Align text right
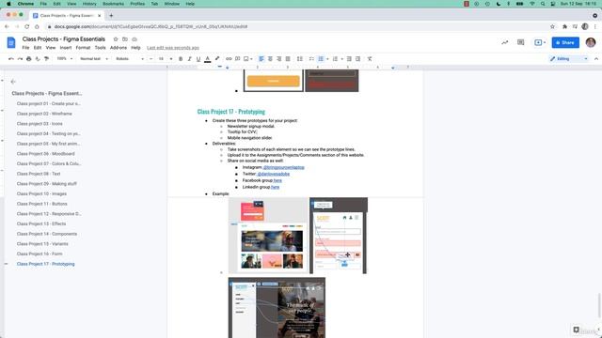 point(279,59)
